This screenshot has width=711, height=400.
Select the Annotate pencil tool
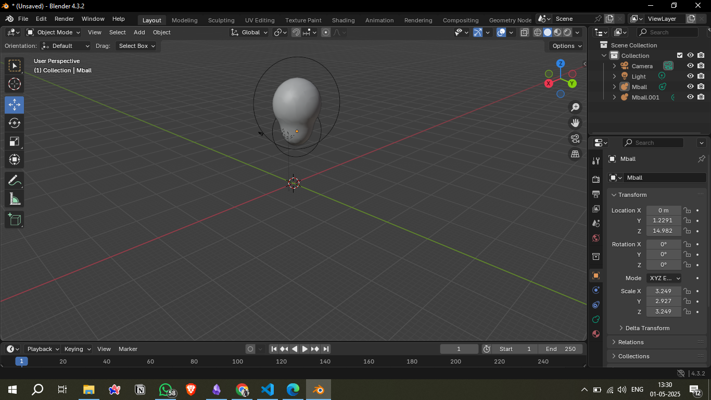pyautogui.click(x=15, y=181)
